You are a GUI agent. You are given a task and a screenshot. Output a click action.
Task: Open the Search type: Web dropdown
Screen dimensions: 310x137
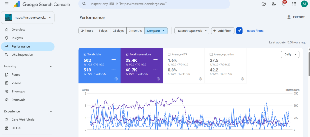[192, 31]
